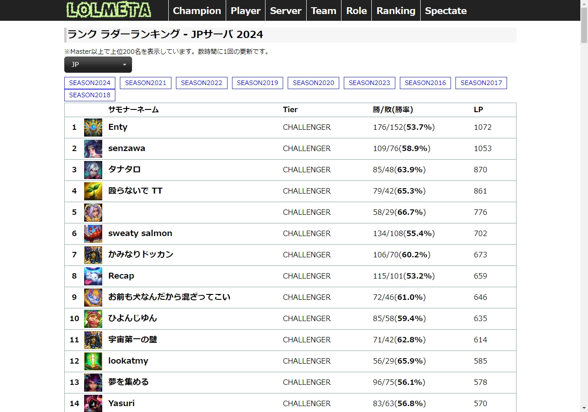Open Recap's Yuumi avatar icon
The width and height of the screenshot is (588, 412).
93,276
